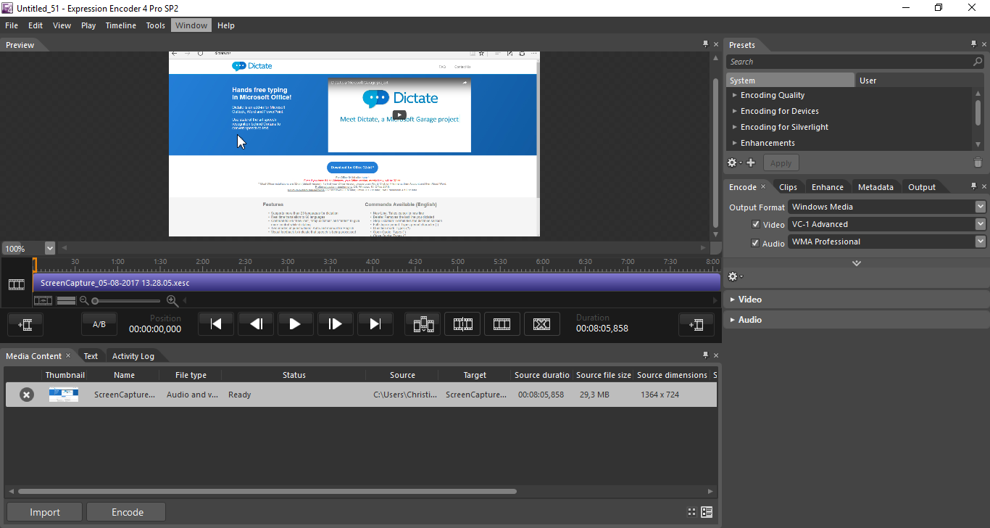
Task: Click the Presets gear options icon
Action: (x=733, y=162)
